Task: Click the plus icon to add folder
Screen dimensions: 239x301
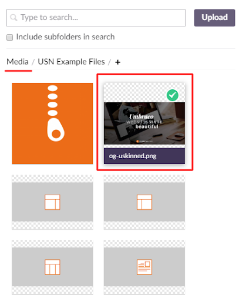Action: click(x=117, y=62)
